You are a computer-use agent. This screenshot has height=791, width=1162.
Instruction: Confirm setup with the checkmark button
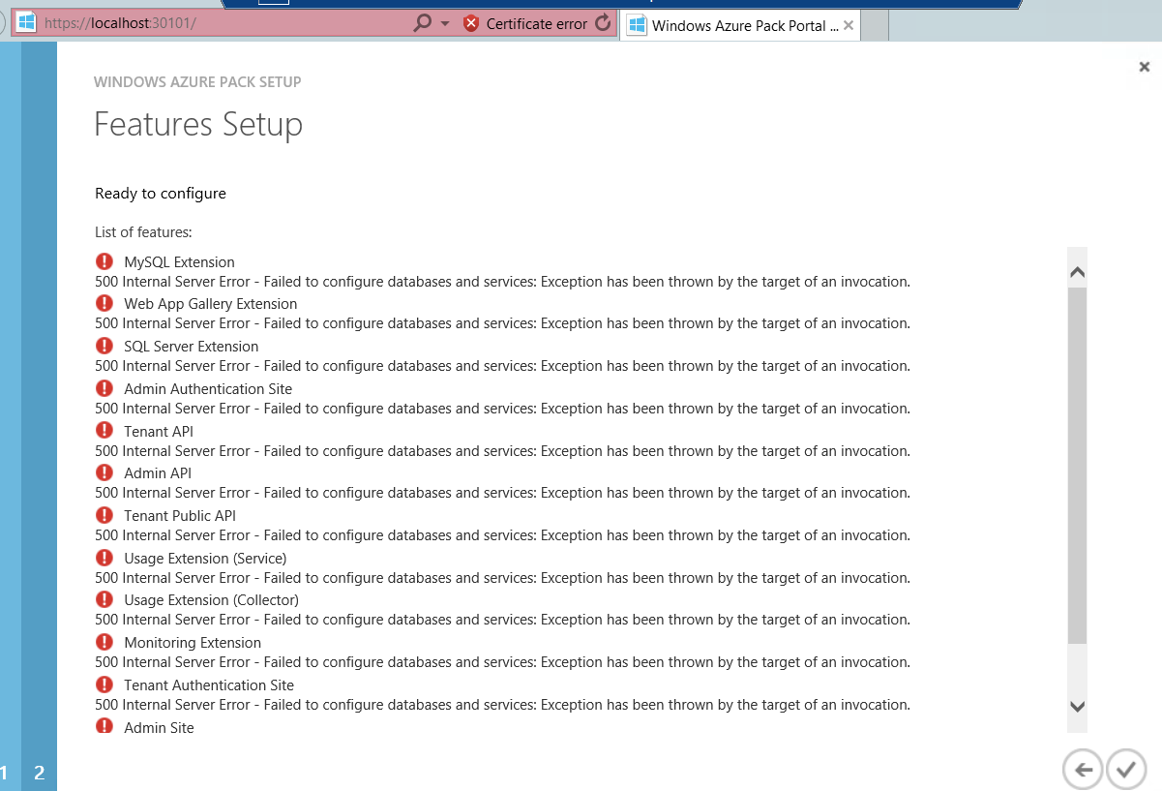pyautogui.click(x=1125, y=770)
